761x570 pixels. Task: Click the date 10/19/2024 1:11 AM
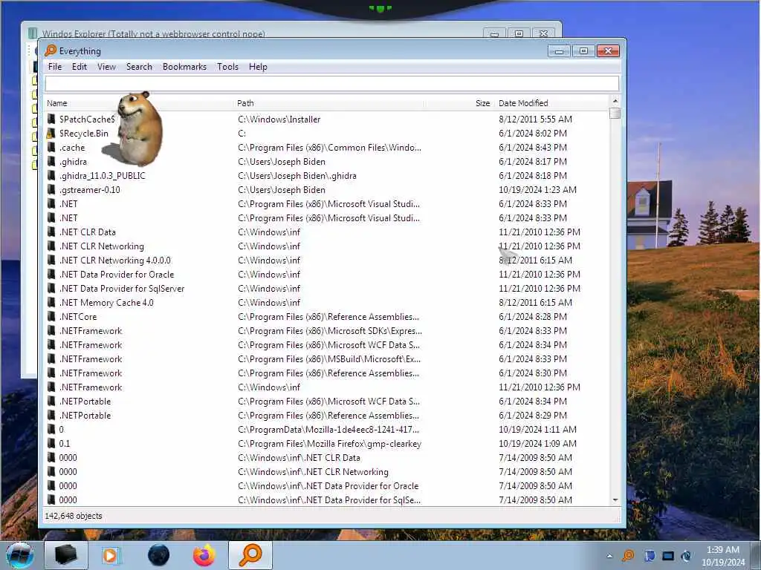pyautogui.click(x=538, y=430)
